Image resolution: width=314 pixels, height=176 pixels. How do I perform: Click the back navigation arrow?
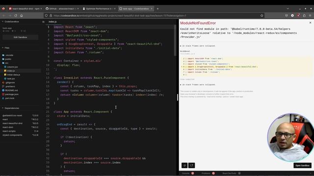coord(4,16)
